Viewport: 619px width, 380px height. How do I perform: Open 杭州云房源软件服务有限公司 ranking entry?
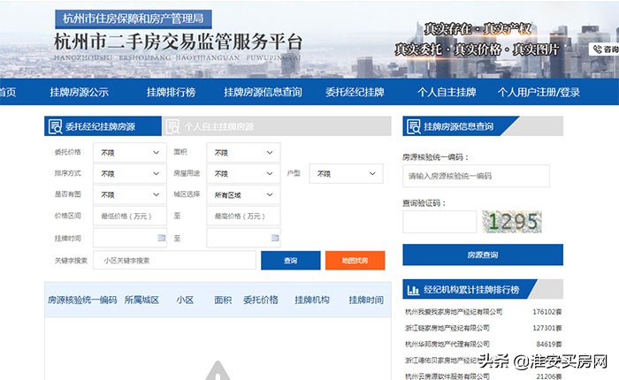pyautogui.click(x=447, y=376)
